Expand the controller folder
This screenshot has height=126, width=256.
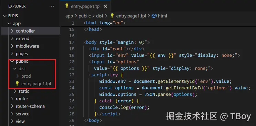[x=12, y=31]
